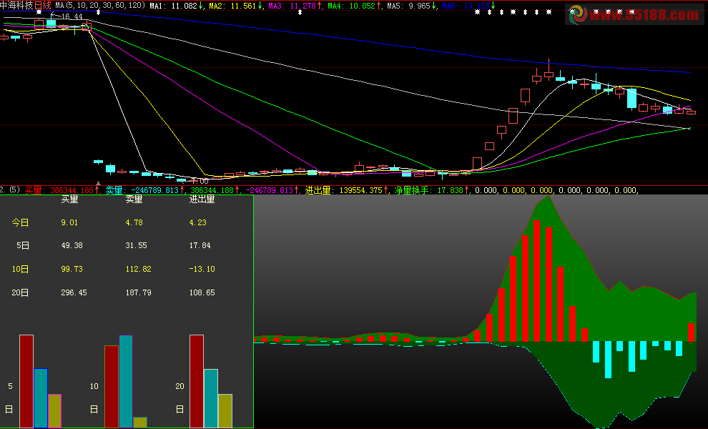Click the 今日 row label in table
This screenshot has width=708, height=429.
[21, 222]
